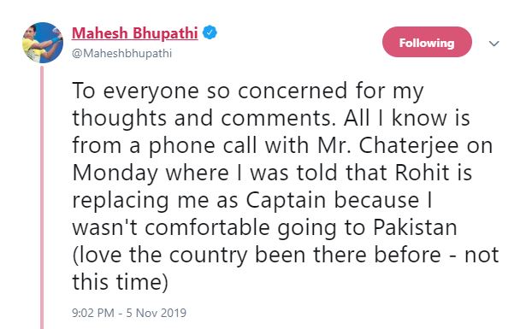Click '(love the country' phrase in tweet
Viewport: 532px width, 329px height.
point(160,256)
